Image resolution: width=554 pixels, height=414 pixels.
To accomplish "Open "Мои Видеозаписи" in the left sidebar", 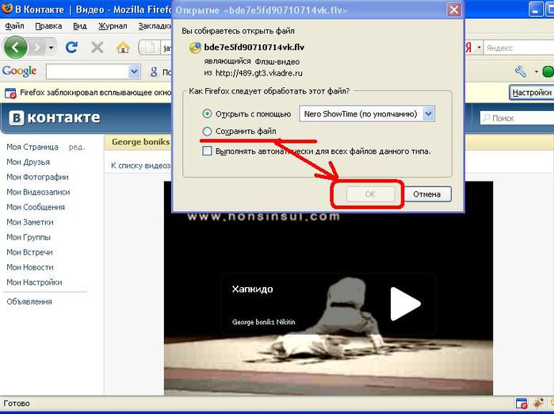I will 38,192.
